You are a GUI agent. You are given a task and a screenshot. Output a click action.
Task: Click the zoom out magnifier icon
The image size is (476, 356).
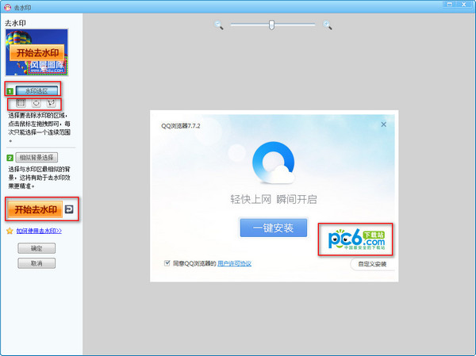(x=219, y=25)
